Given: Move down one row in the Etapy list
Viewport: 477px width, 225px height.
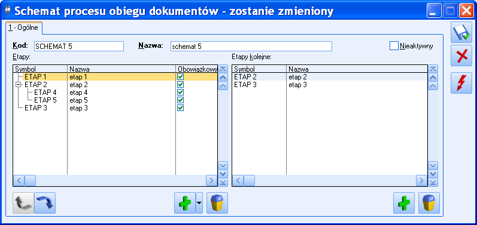Looking at the screenshot, I should [223, 165].
